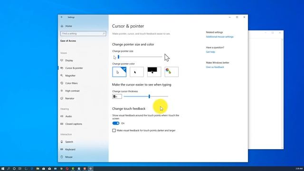This screenshot has width=304, height=171.
Task: Open File Explorer from the taskbar
Action: 38,169
